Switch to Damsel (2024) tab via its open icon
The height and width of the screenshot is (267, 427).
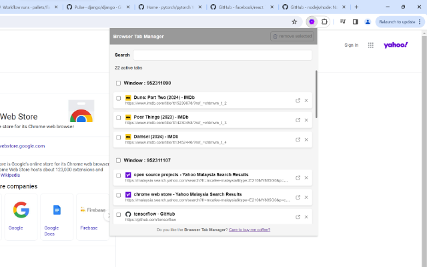coord(298,140)
